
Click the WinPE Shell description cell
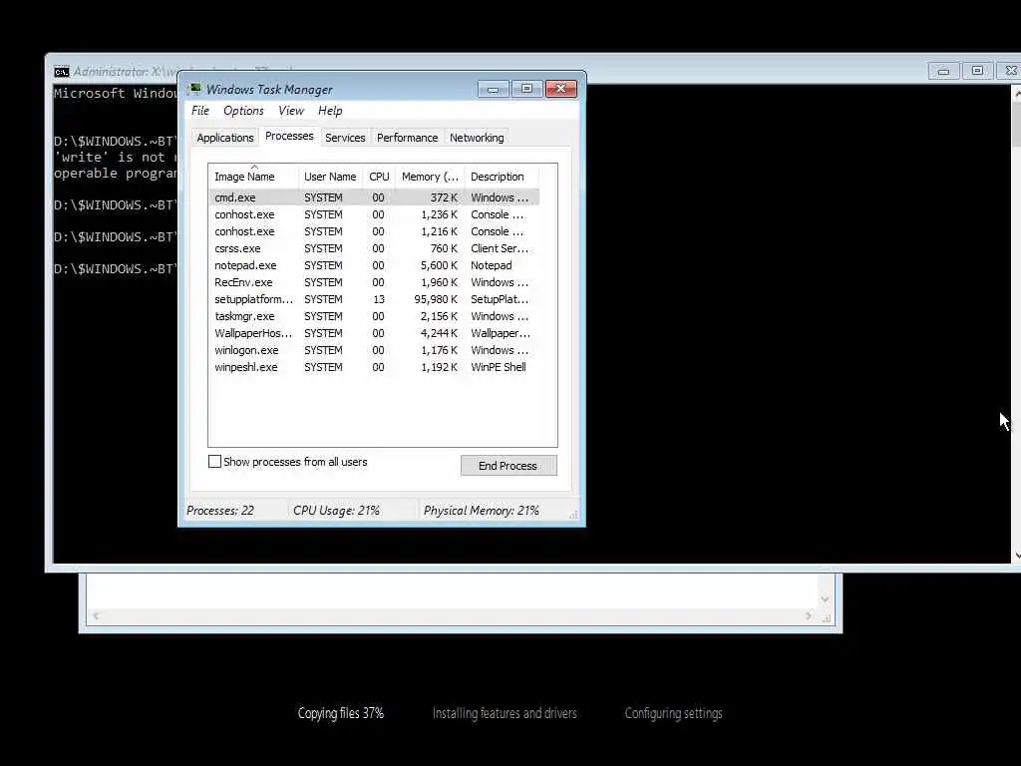point(499,367)
